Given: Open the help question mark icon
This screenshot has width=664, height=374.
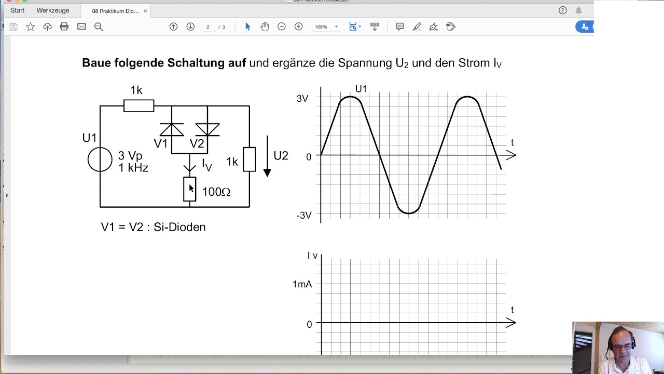Looking at the screenshot, I should [x=563, y=10].
